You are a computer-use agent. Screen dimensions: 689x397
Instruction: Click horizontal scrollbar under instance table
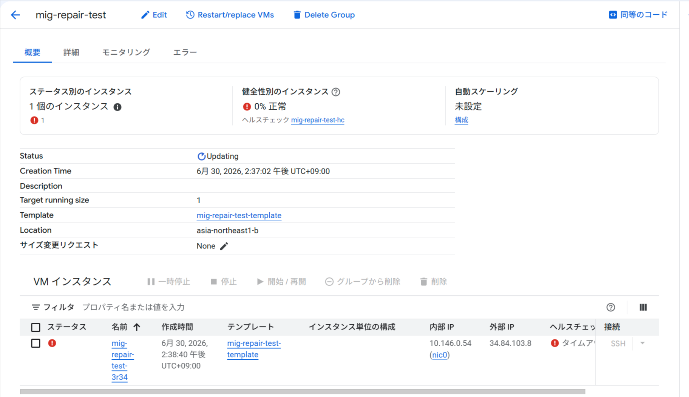pyautogui.click(x=303, y=391)
